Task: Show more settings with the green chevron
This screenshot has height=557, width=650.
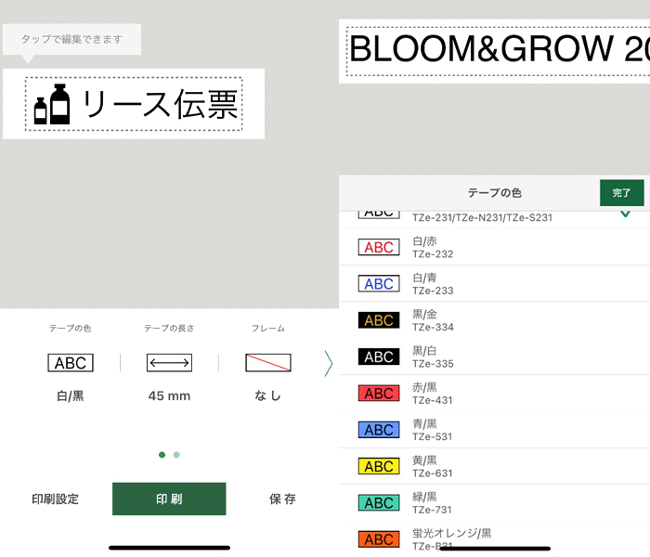Action: (x=329, y=364)
